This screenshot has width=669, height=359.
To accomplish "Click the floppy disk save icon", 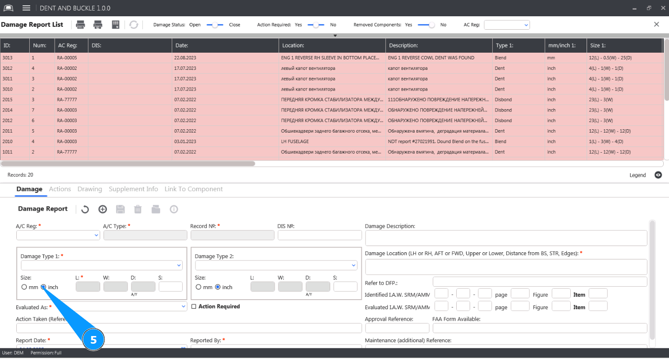I will pos(120,209).
